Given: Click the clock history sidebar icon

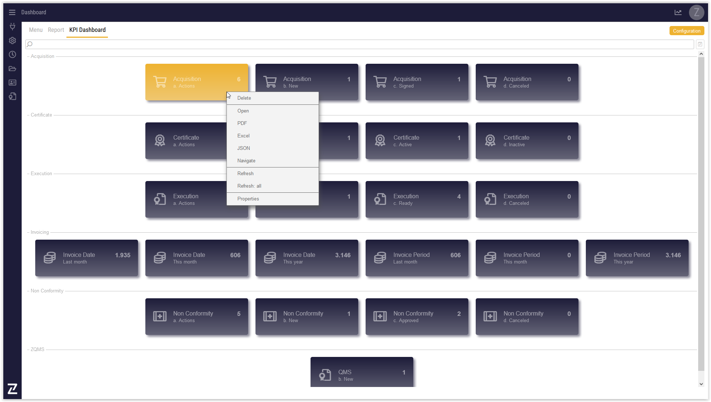Looking at the screenshot, I should tap(12, 55).
